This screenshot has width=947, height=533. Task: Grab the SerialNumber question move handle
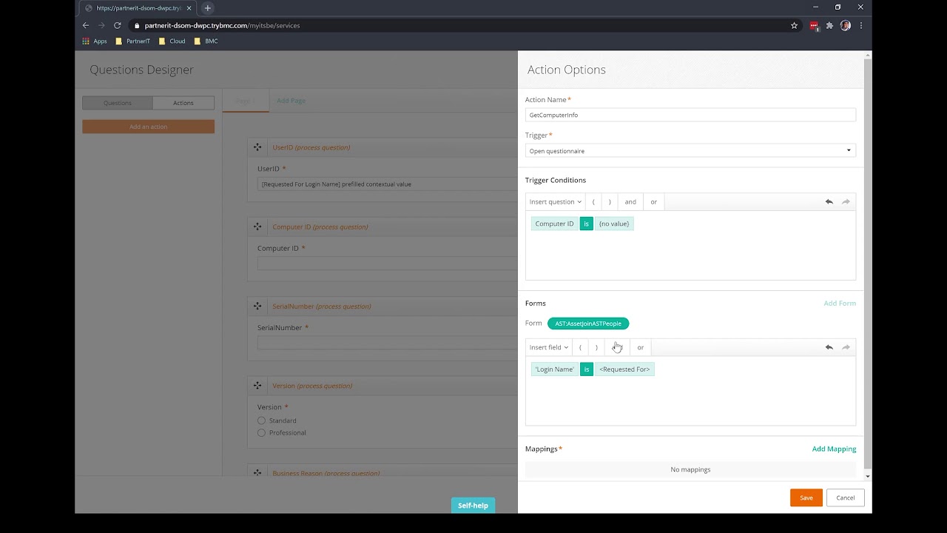click(x=257, y=306)
